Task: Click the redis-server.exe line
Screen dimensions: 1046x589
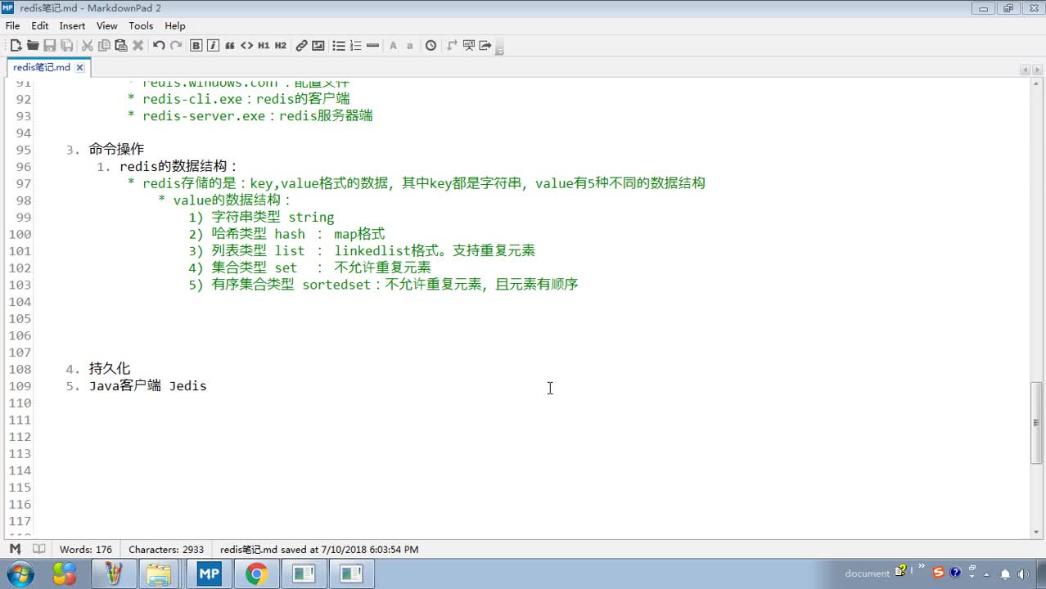Action: tap(250, 116)
